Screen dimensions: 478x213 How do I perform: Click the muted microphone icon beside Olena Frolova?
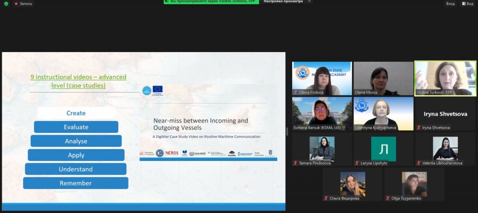[x=295, y=92]
